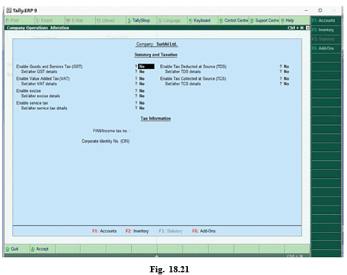Toggle Enable excise value
The width and height of the screenshot is (347, 275).
pyautogui.click(x=142, y=91)
